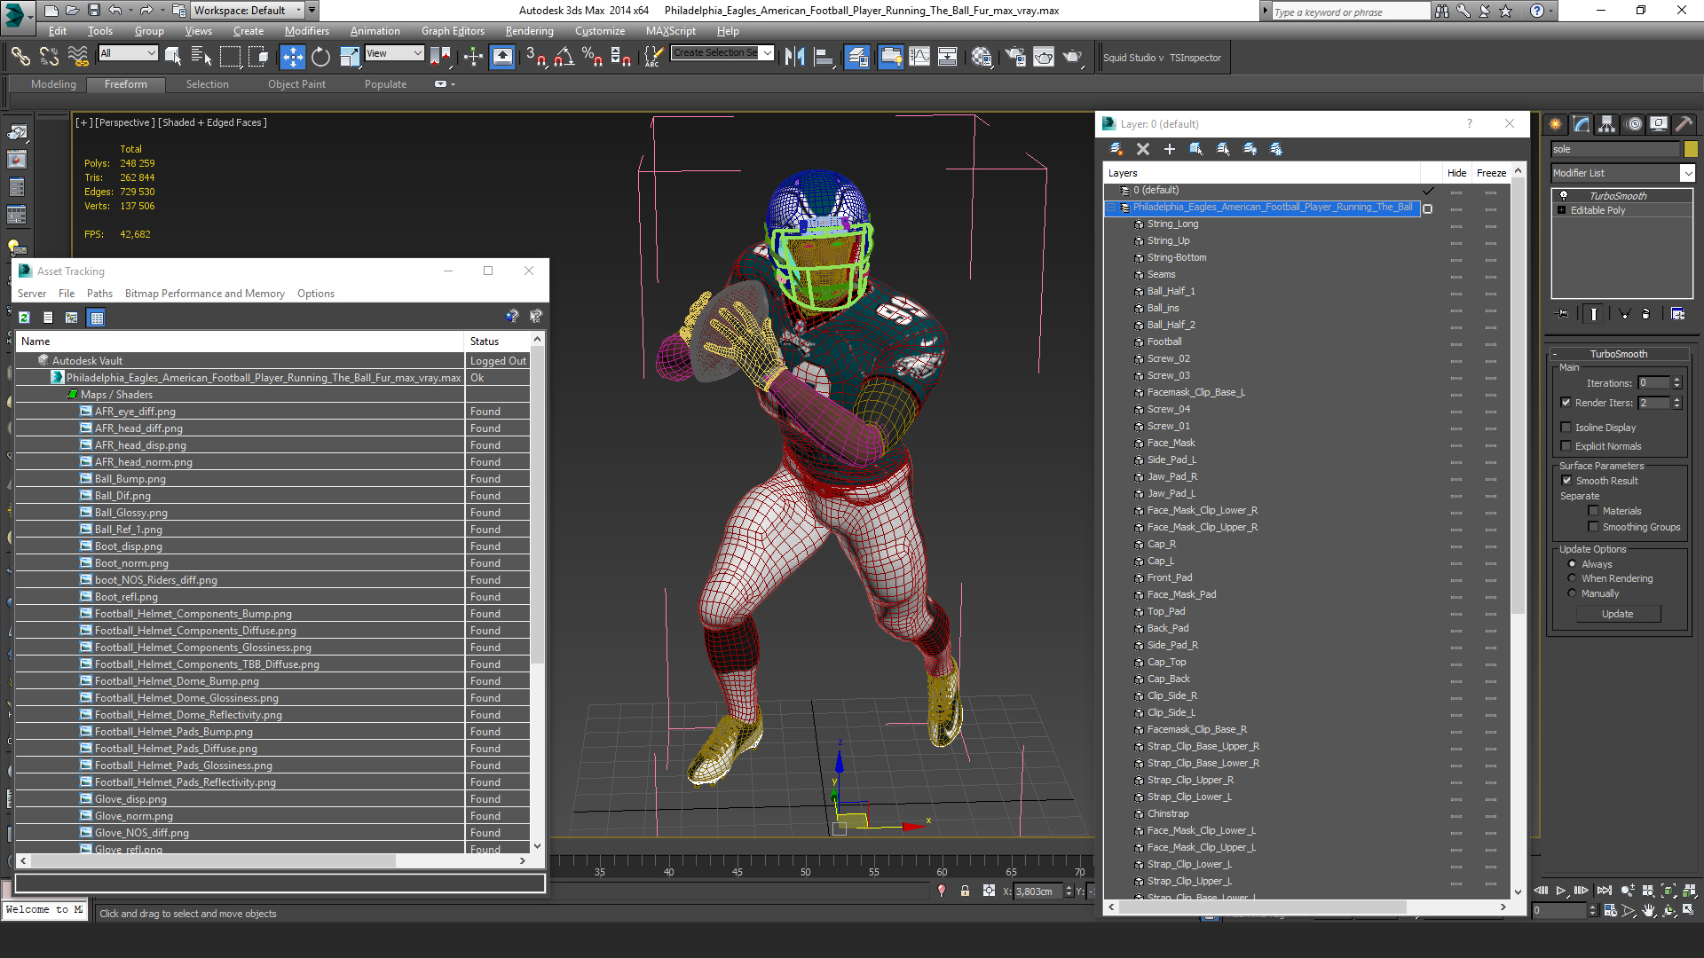1704x958 pixels.
Task: Click Delete layer X icon in Layer dialog
Action: coord(1143,149)
